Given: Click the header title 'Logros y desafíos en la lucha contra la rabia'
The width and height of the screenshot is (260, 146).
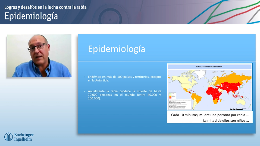Looking at the screenshot, I should pyautogui.click(x=45, y=7).
